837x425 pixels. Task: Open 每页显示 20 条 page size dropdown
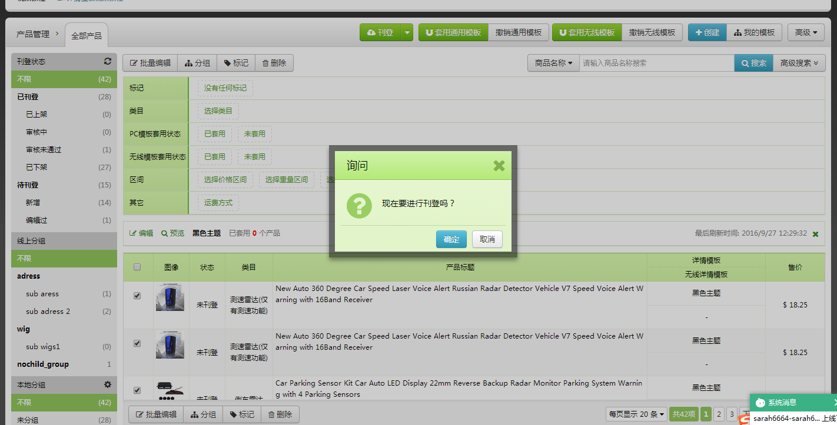[x=637, y=414]
